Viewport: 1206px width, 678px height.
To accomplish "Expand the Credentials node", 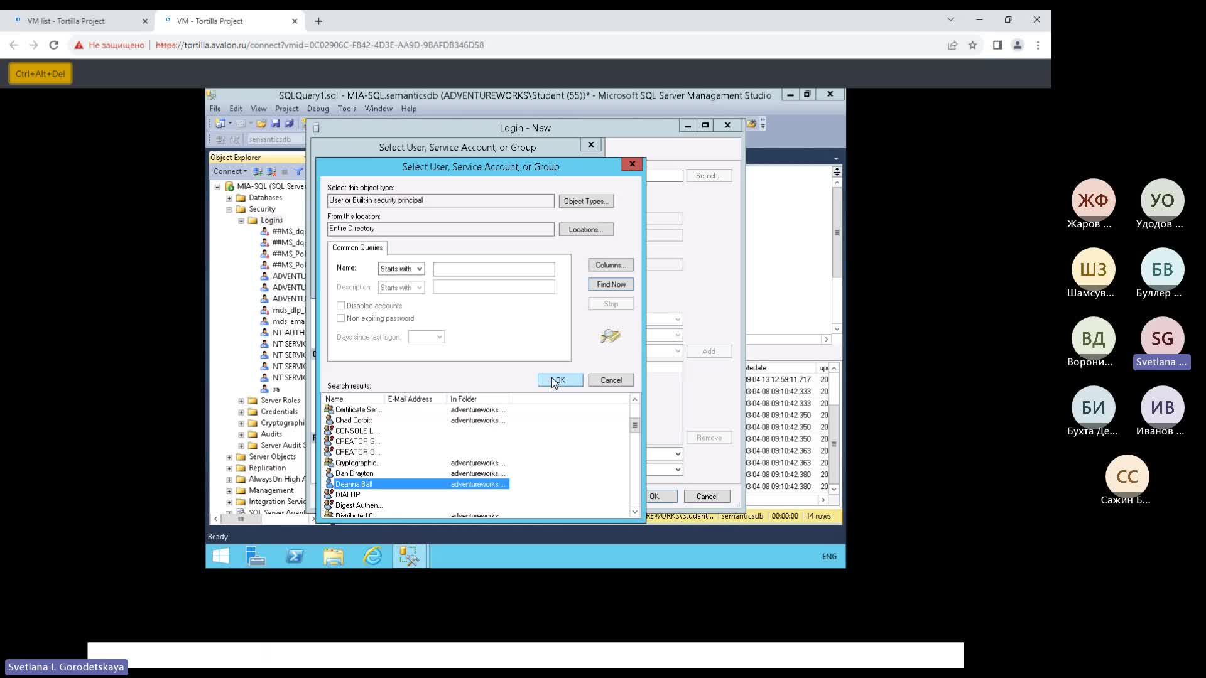I will [x=241, y=412].
